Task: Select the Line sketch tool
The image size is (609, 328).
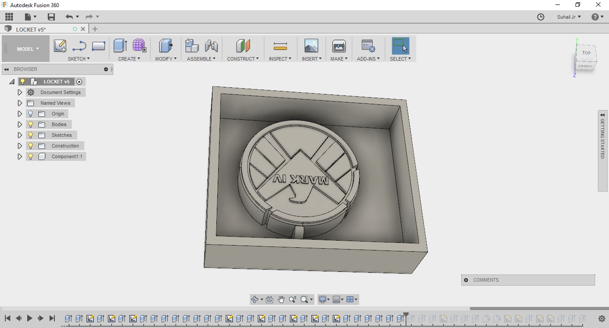Action: (x=79, y=46)
